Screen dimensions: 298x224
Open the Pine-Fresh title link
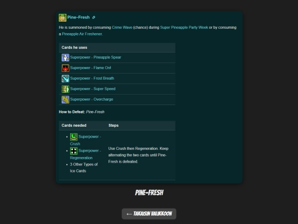(78, 17)
